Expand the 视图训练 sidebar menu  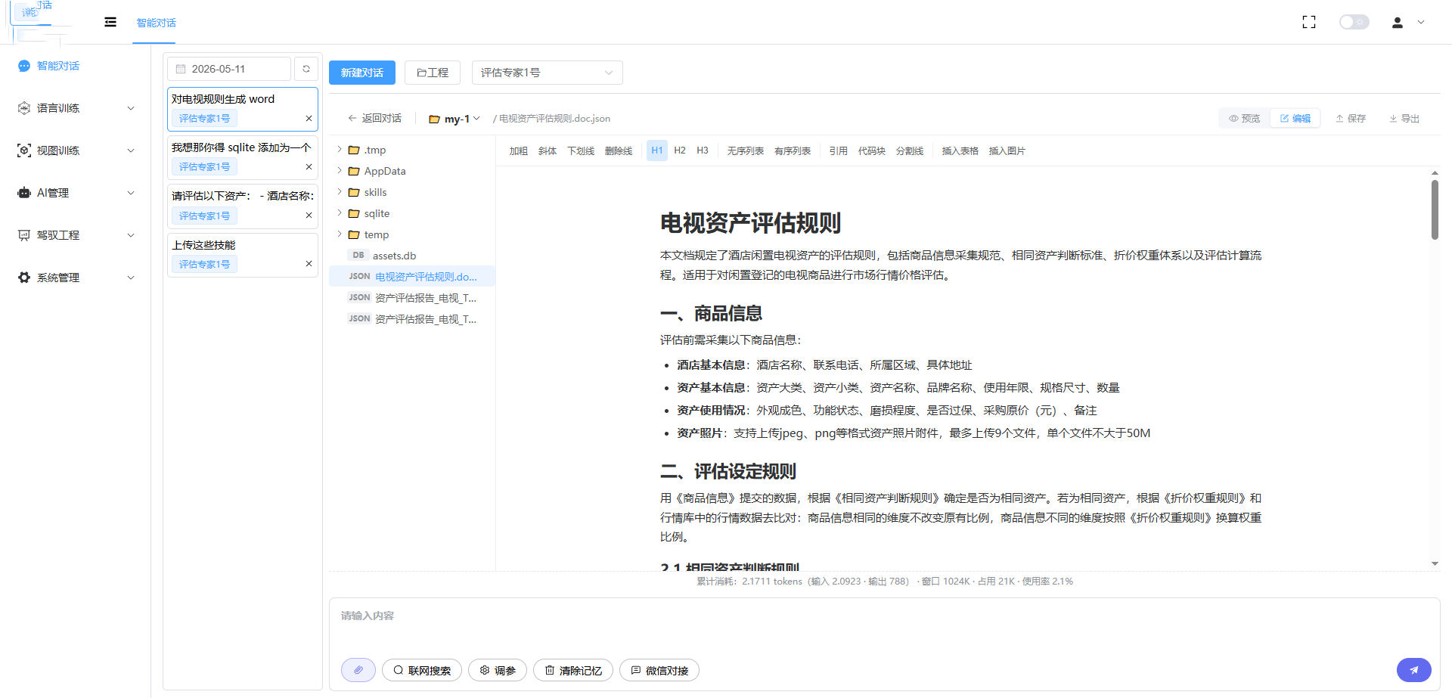pyautogui.click(x=76, y=150)
